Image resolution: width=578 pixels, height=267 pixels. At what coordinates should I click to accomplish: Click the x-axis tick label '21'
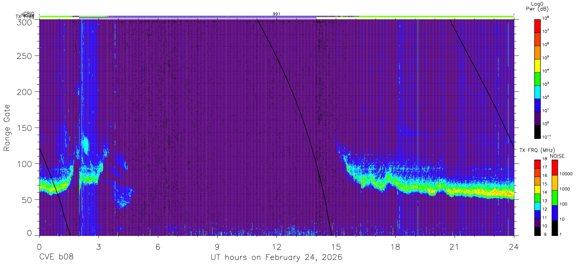click(x=454, y=246)
